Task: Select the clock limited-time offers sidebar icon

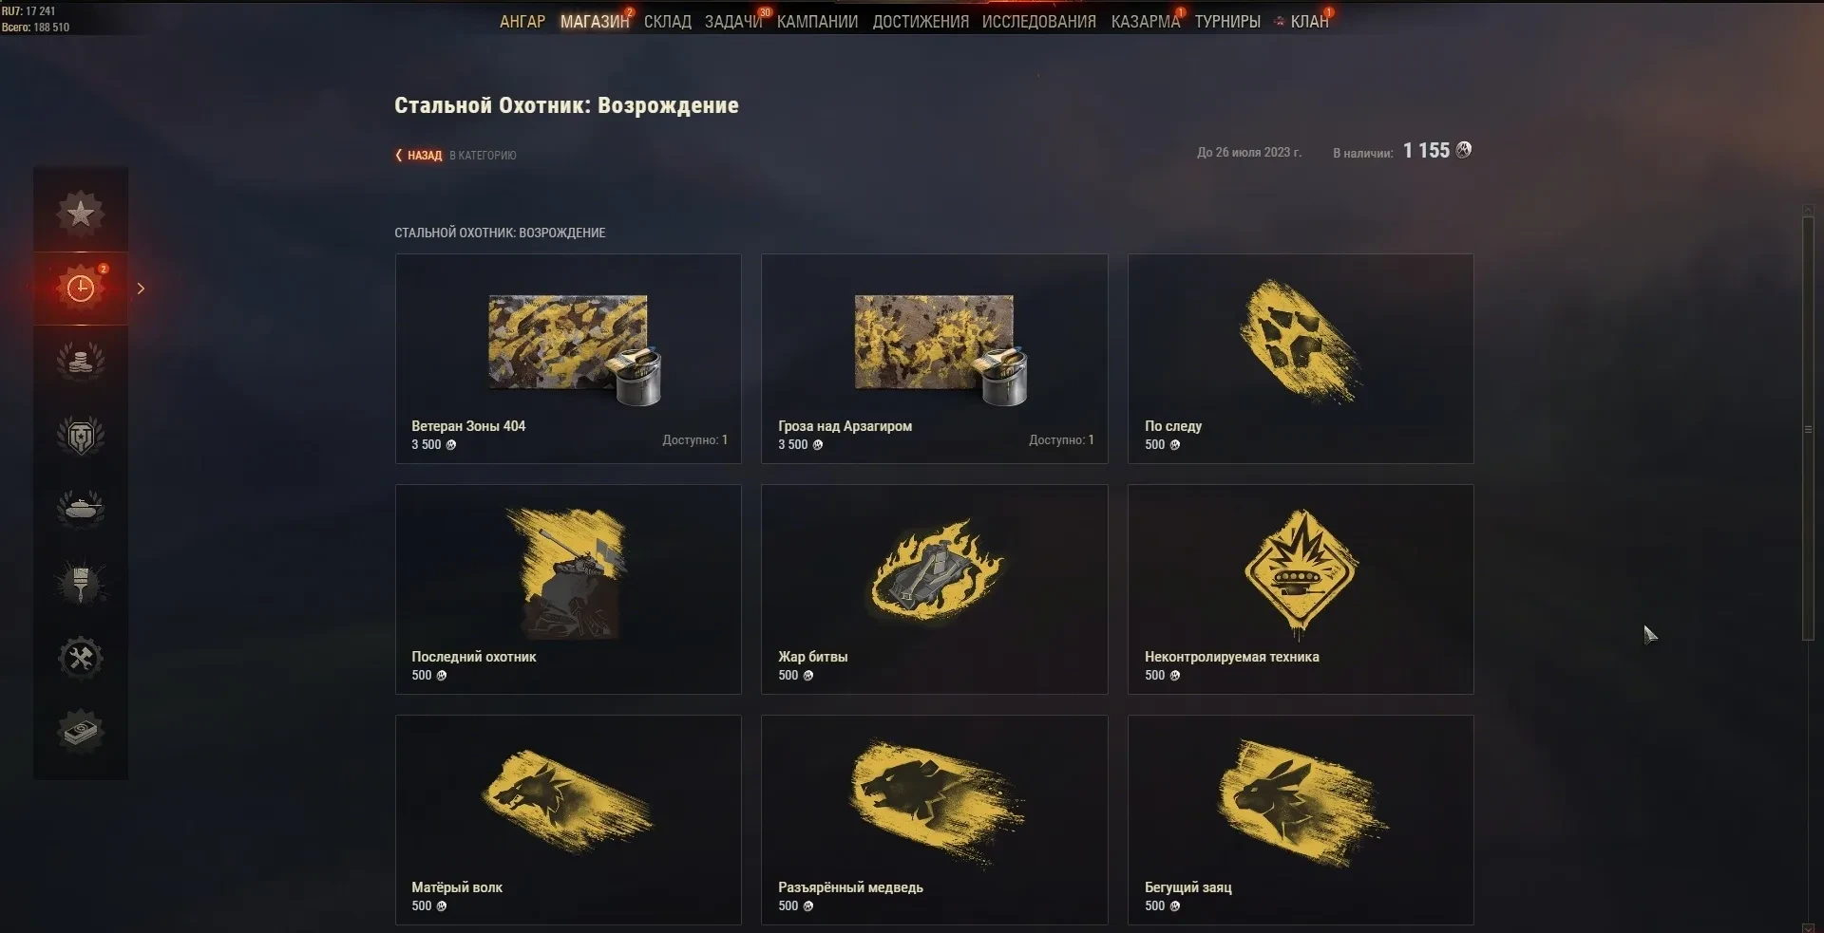Action: (x=81, y=288)
